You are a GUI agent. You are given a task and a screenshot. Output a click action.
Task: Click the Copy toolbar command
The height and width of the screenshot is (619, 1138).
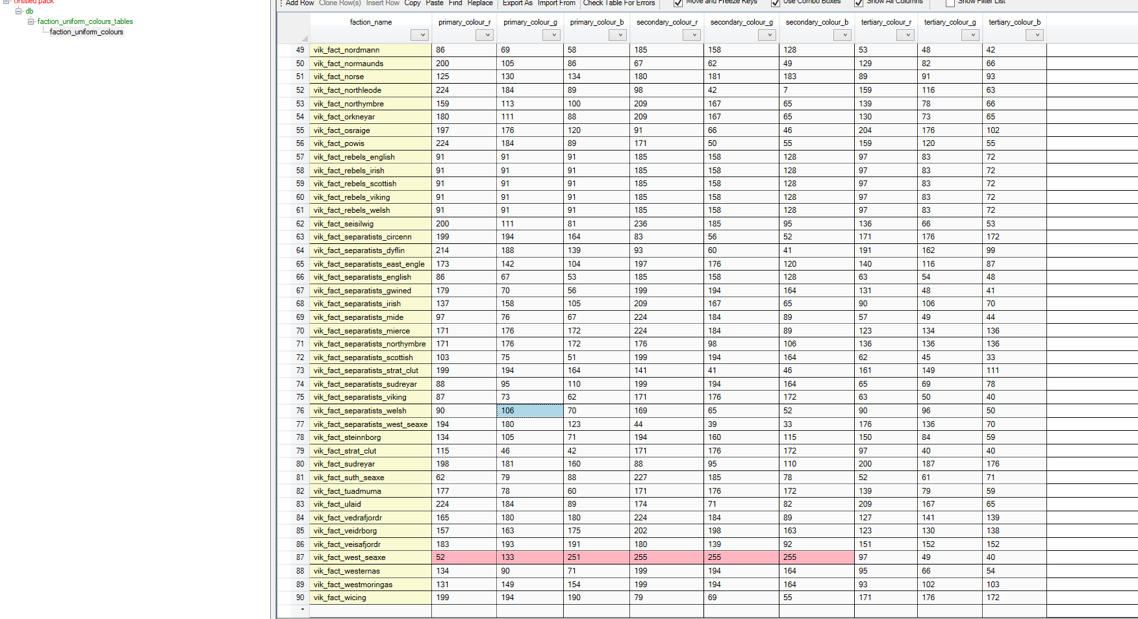tap(412, 3)
